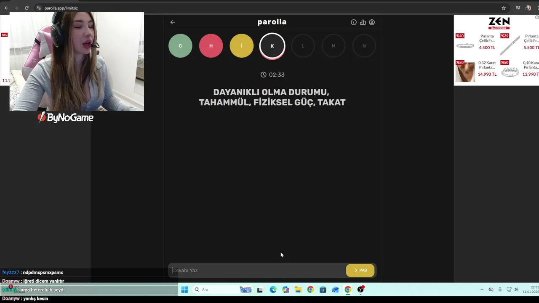Click the browser forward arrow
539x303 pixels.
[x=16, y=8]
